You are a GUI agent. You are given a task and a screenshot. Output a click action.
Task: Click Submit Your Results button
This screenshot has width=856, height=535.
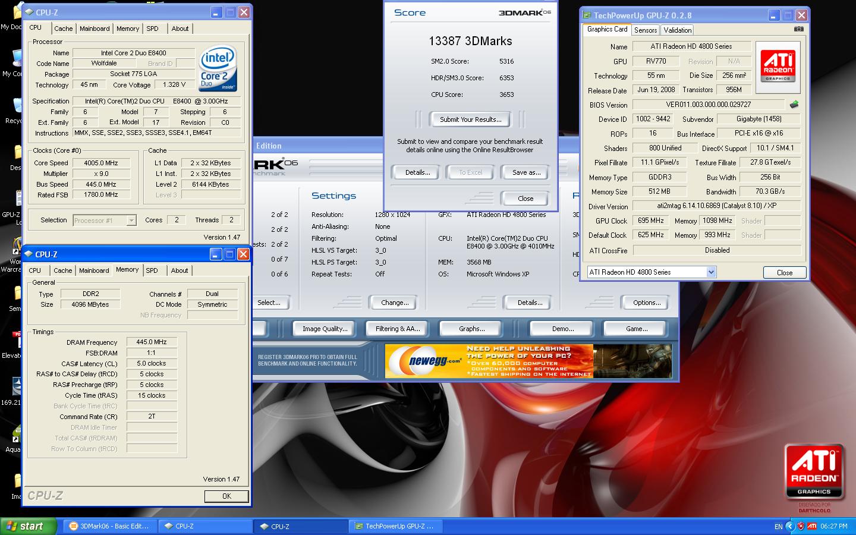(x=470, y=119)
